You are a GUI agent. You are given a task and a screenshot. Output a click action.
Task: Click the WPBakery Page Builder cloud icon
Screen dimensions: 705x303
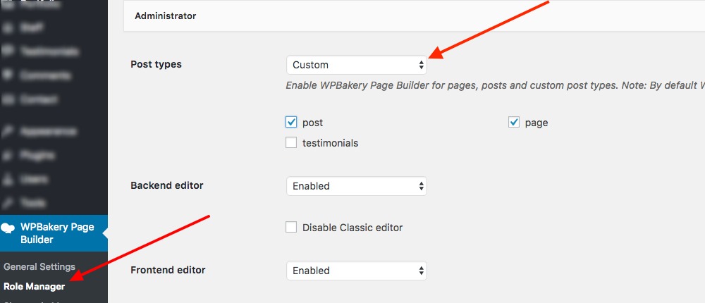point(9,228)
